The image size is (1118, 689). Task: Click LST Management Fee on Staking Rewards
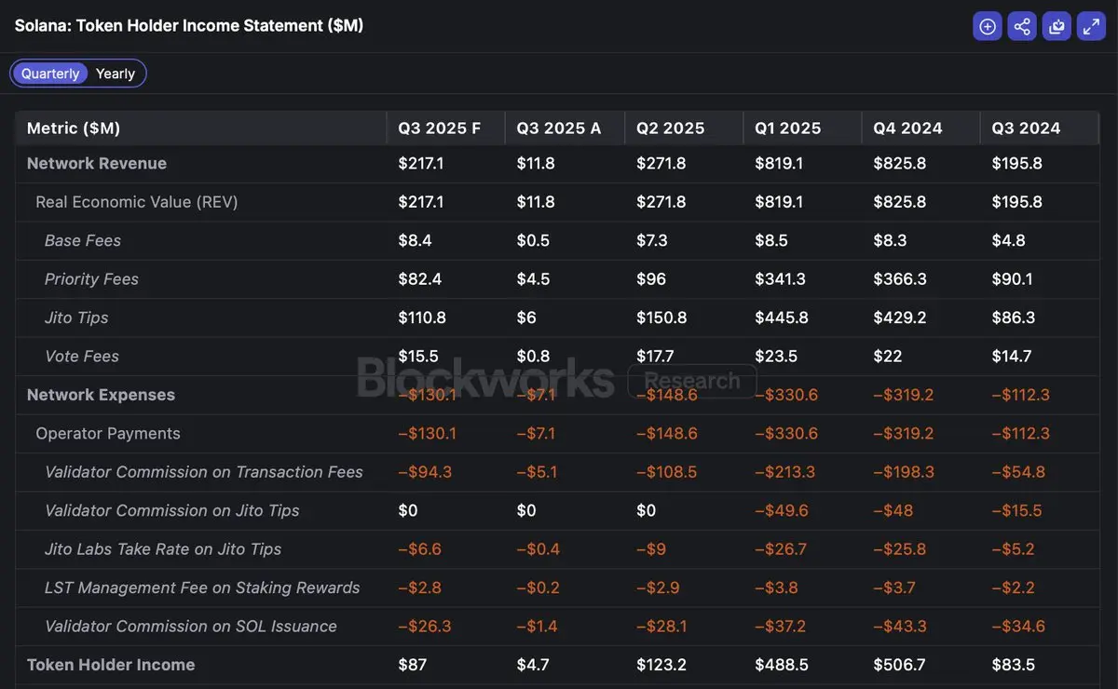click(x=202, y=588)
